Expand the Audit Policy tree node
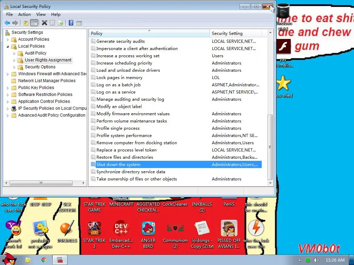 pyautogui.click(x=14, y=53)
